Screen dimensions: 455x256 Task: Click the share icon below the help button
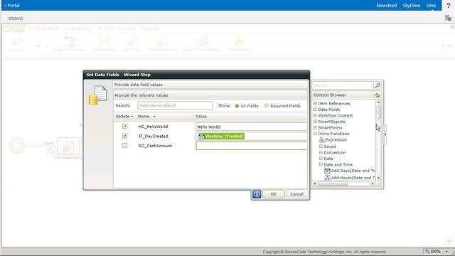[448, 18]
